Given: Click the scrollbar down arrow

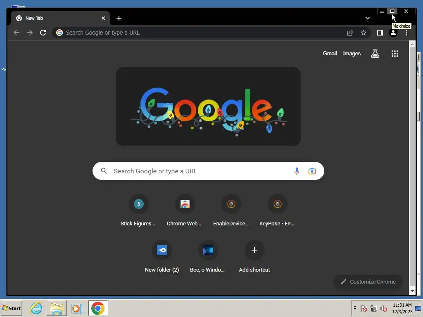Looking at the screenshot, I should coord(412,291).
